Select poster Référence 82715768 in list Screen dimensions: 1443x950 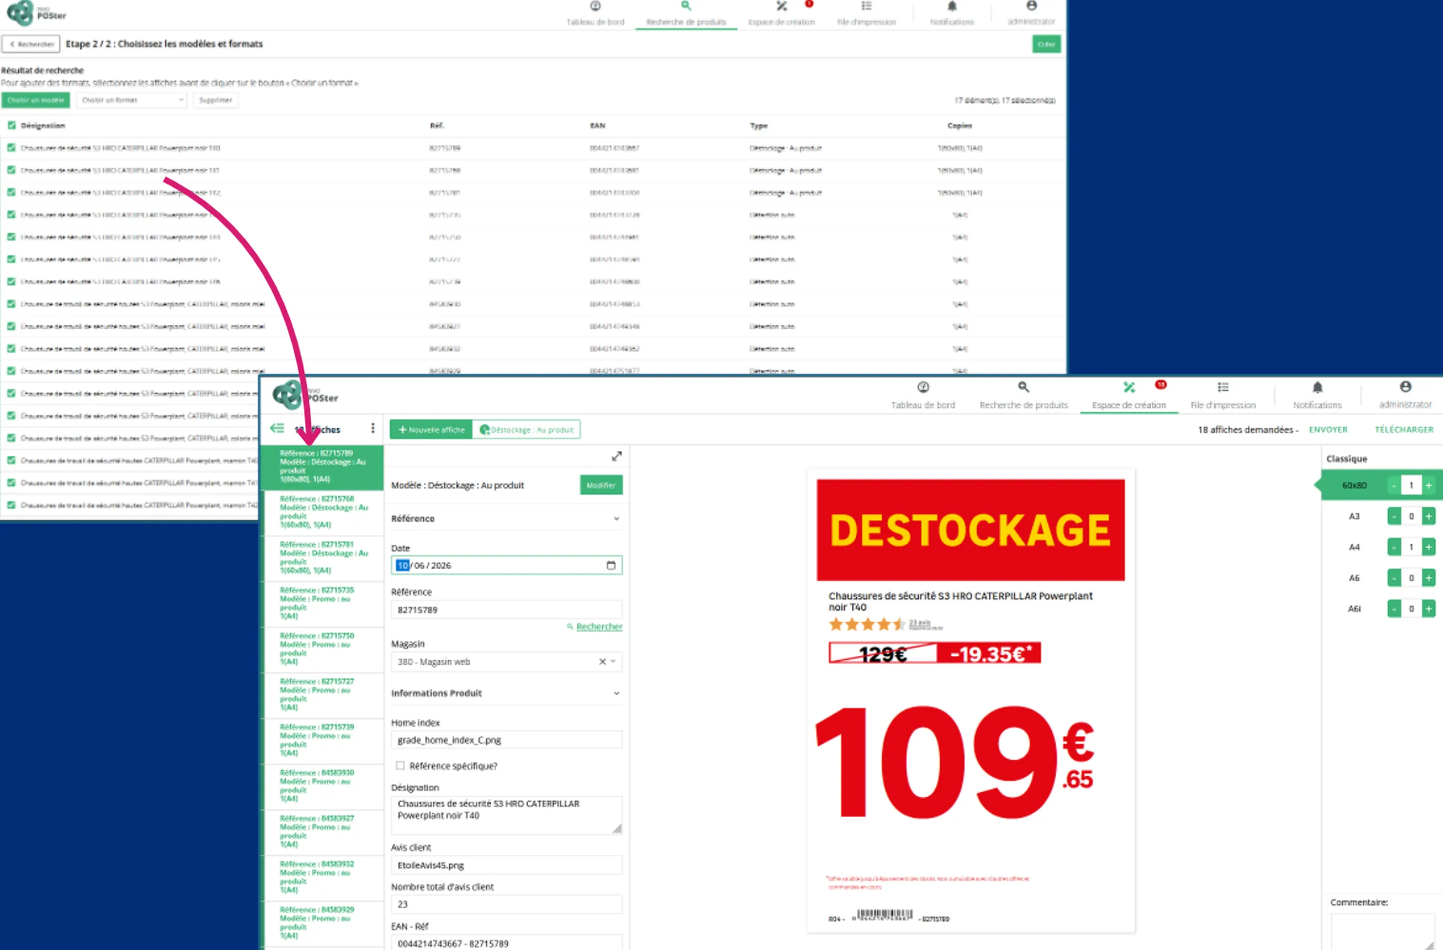tap(322, 512)
